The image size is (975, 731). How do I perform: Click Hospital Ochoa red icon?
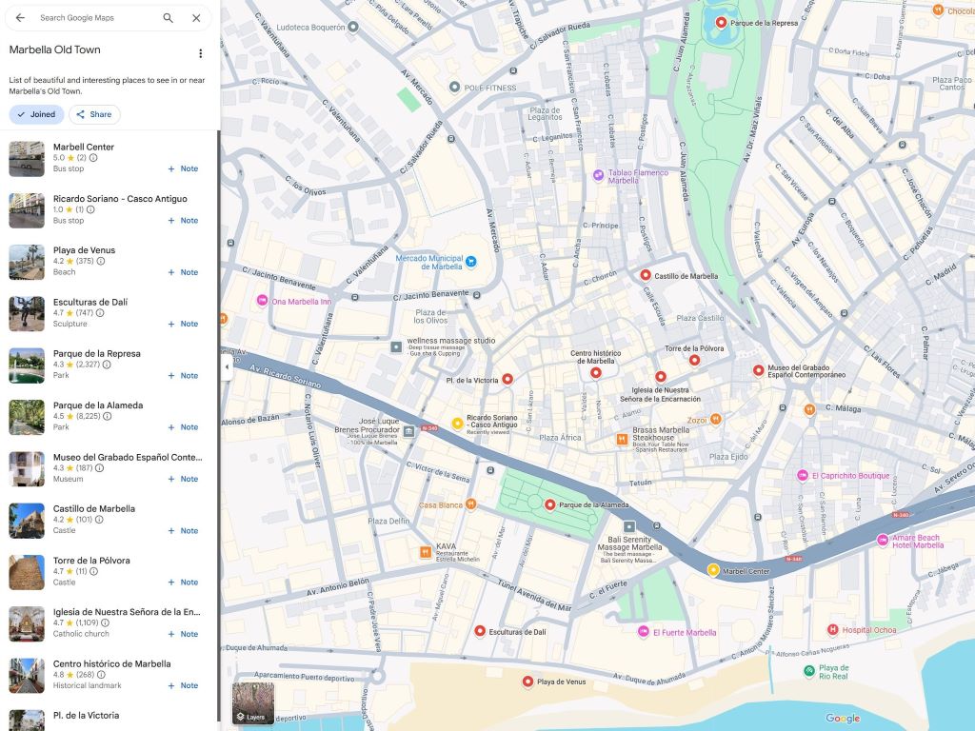point(832,630)
